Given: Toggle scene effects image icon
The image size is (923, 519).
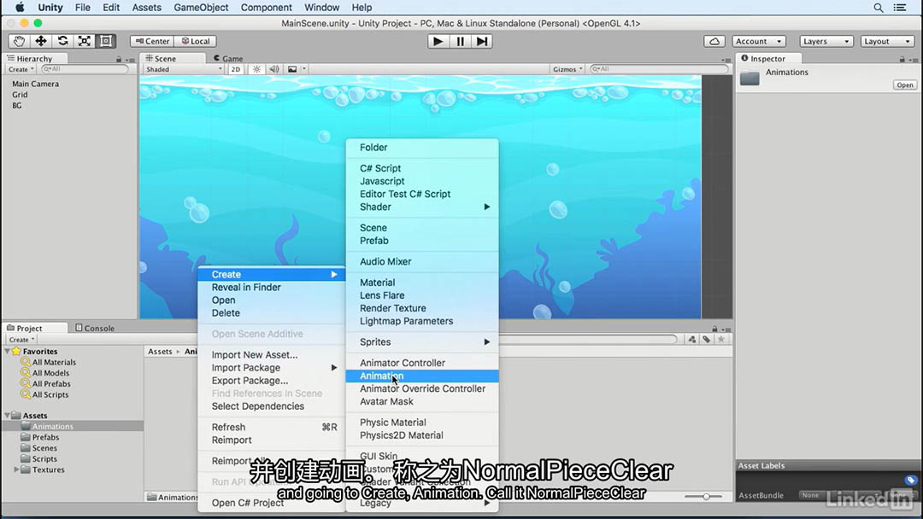Looking at the screenshot, I should click(292, 69).
